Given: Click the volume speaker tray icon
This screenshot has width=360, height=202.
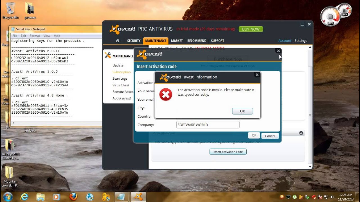Looking at the screenshot, I should click(332, 197).
